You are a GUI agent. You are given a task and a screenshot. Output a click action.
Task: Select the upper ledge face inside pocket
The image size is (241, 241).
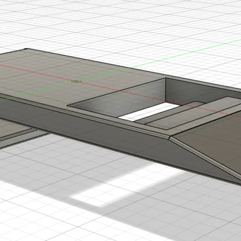click(x=203, y=113)
